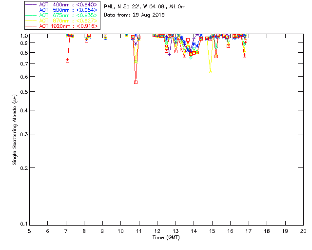Screen dimensions: 312x250
Task: Click the 'Time (GMT)' axis label
Action: (166, 238)
